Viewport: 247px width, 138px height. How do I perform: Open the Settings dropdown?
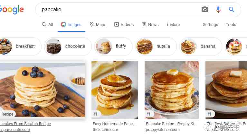point(210,24)
